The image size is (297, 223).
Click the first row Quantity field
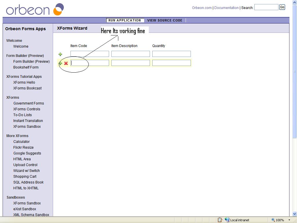171,54
